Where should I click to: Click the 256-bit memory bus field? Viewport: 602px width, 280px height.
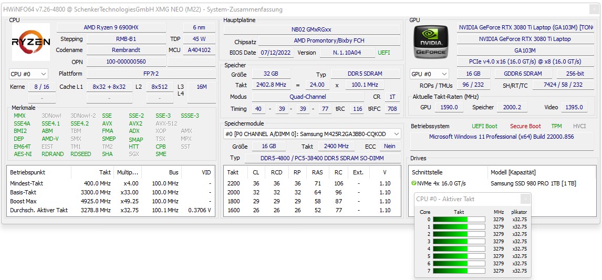click(x=575, y=74)
